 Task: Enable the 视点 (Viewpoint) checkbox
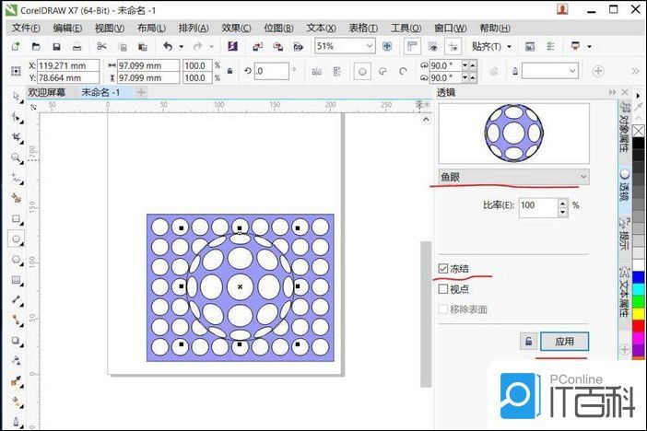click(444, 289)
